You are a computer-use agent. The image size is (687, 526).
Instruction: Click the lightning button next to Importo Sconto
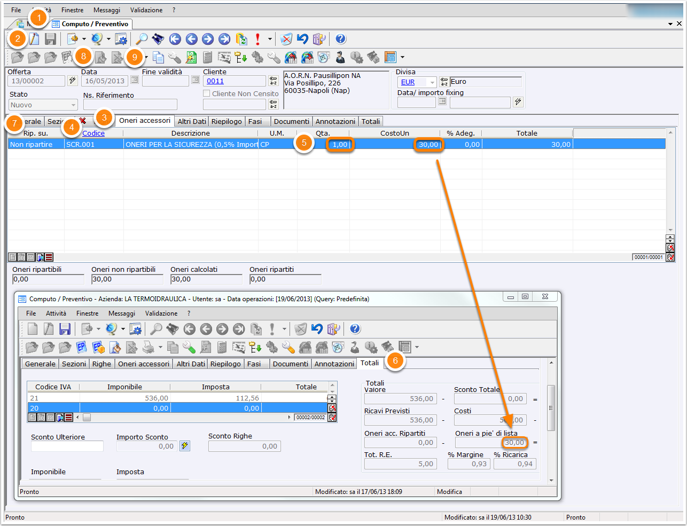[x=185, y=445]
